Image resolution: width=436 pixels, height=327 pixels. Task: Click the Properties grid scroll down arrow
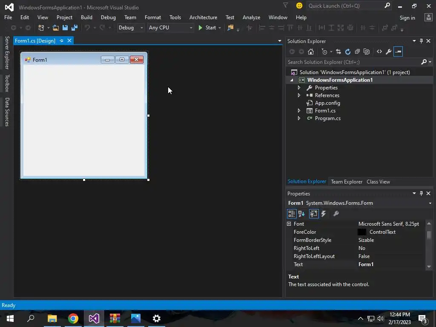[429, 267]
